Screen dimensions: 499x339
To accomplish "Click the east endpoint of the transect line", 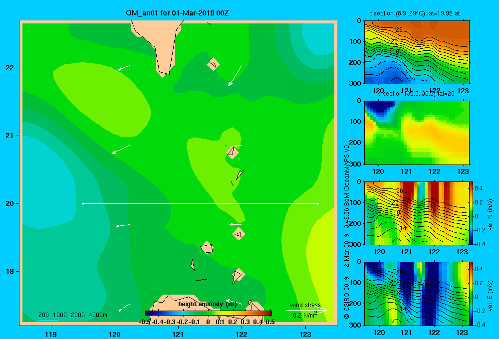I will pyautogui.click(x=318, y=203).
